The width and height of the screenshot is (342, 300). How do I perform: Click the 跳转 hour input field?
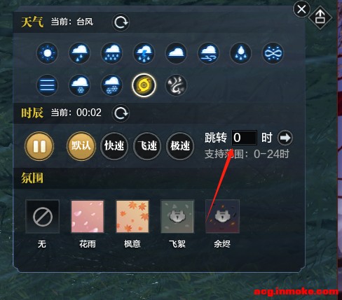pos(245,138)
